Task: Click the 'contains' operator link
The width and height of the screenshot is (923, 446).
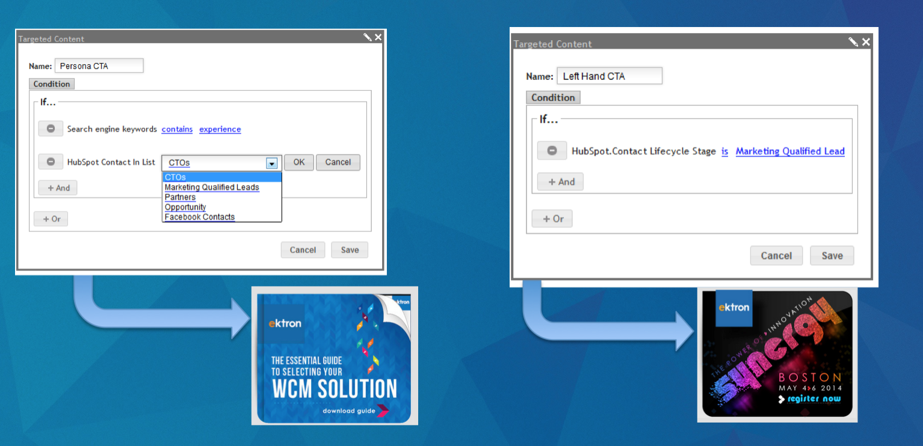Action: click(x=177, y=129)
